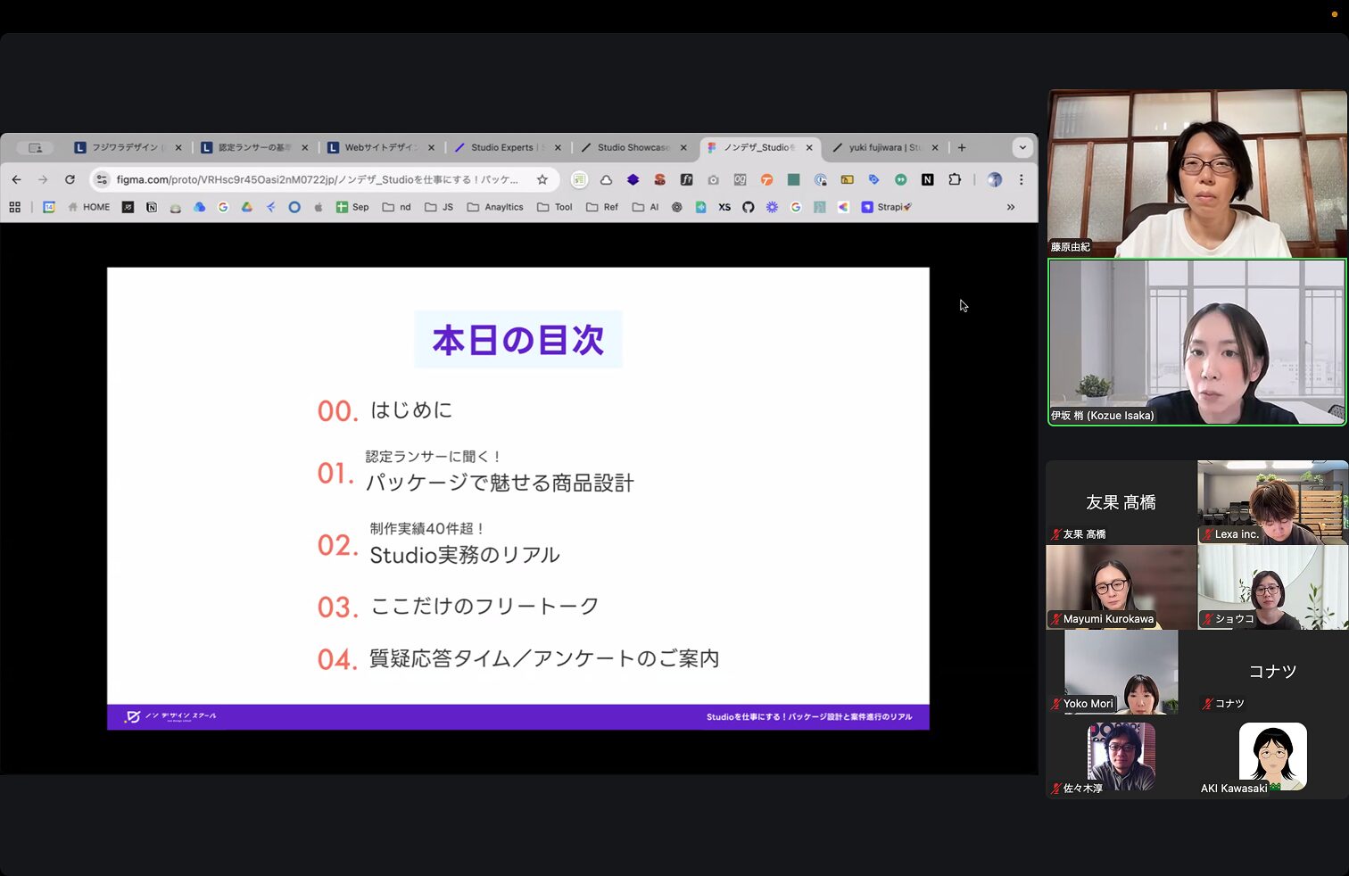1349x876 pixels.
Task: Open the Anayltics bookmarks folder
Action: pos(495,207)
